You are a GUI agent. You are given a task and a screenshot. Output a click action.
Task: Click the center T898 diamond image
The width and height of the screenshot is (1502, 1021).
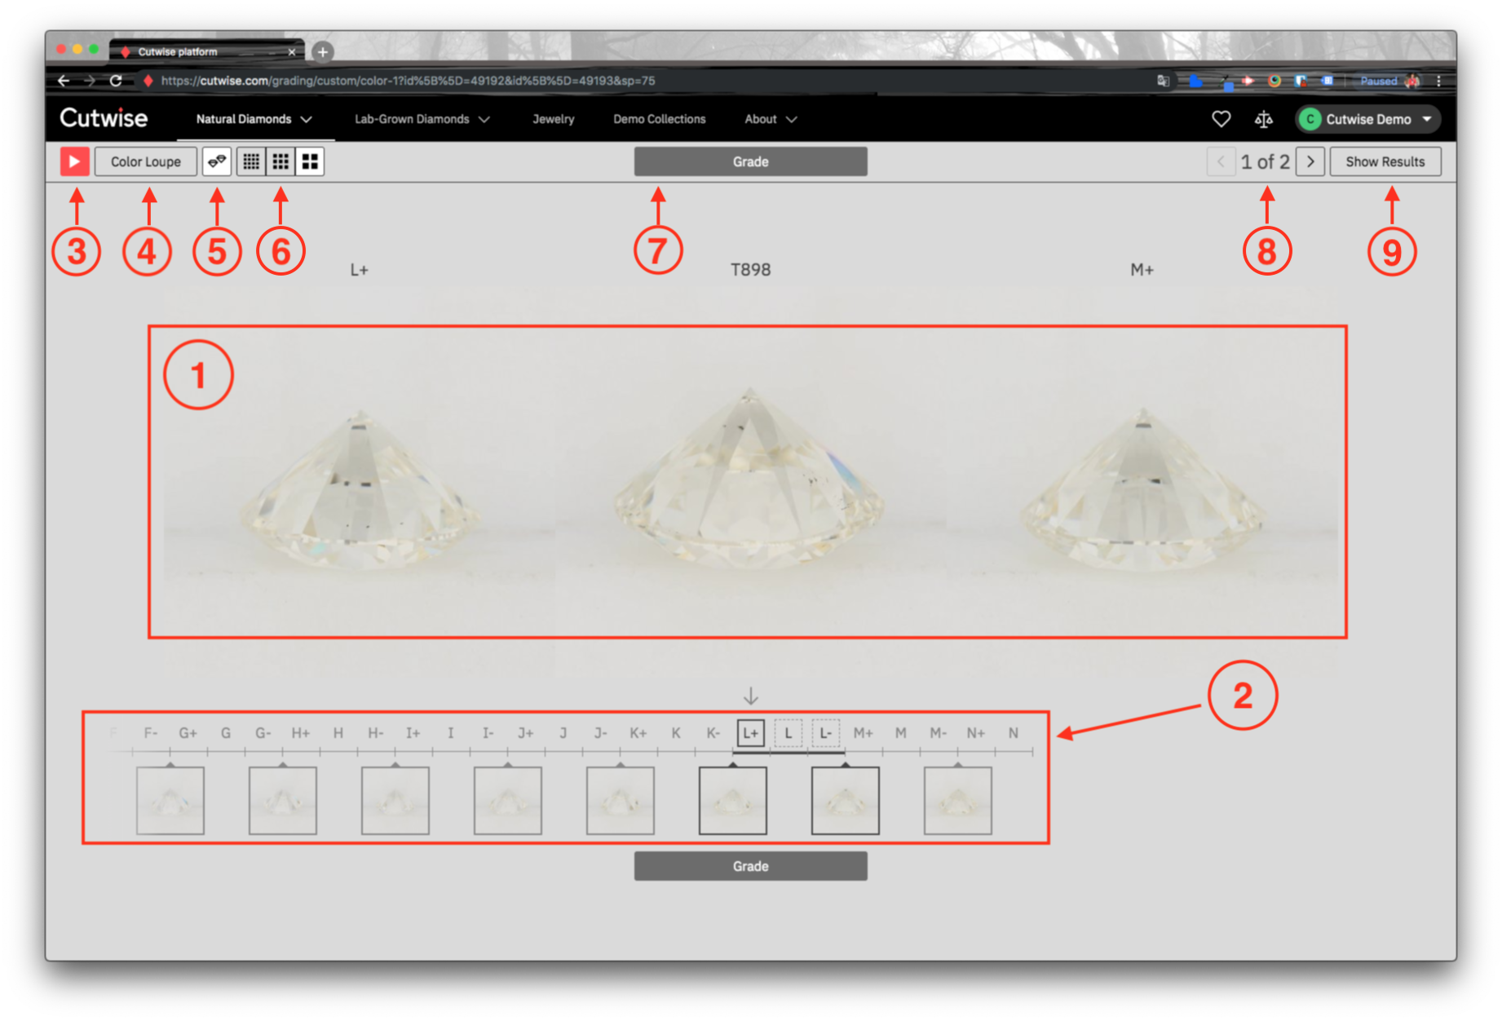click(749, 481)
